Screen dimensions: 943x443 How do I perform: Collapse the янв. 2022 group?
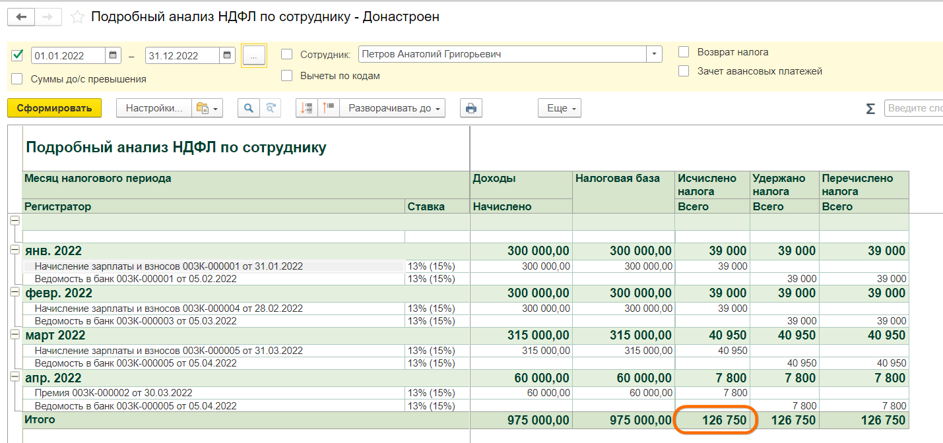coord(15,250)
